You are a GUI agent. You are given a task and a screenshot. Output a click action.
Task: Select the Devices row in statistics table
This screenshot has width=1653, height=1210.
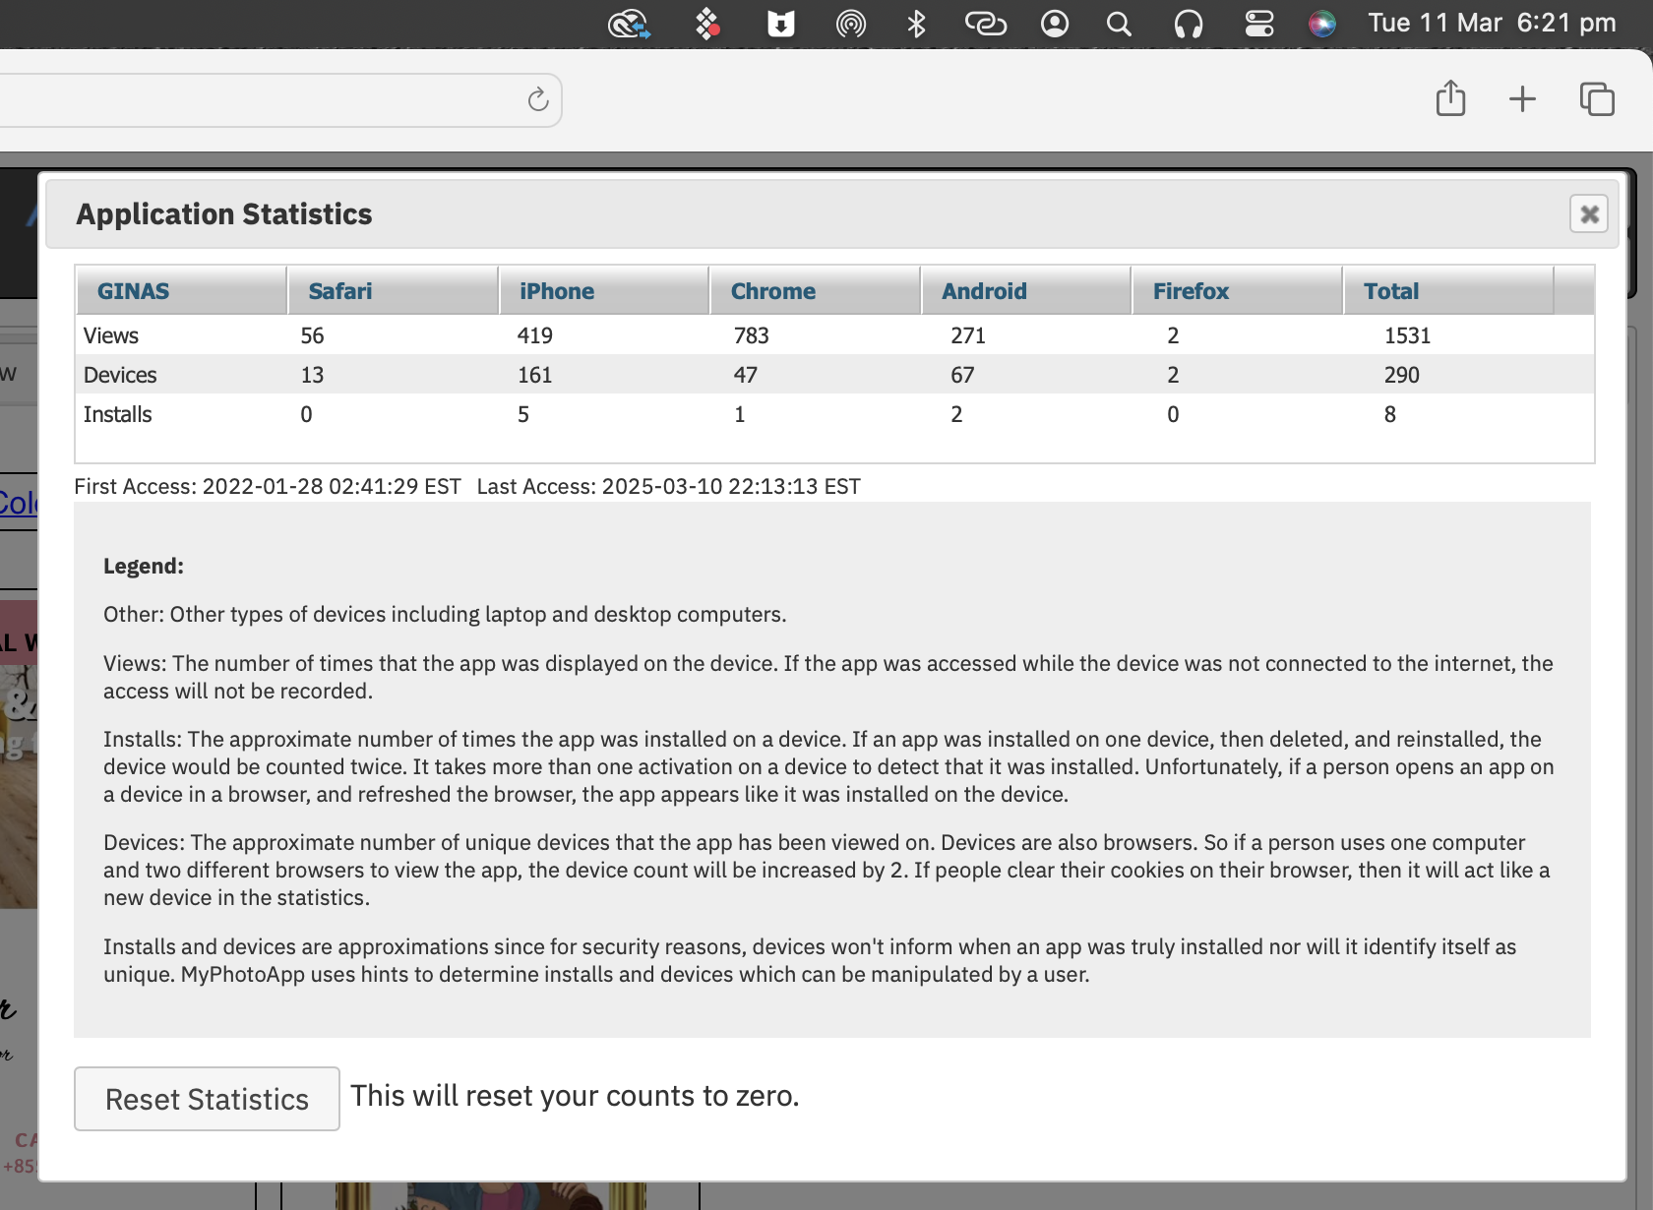[120, 375]
